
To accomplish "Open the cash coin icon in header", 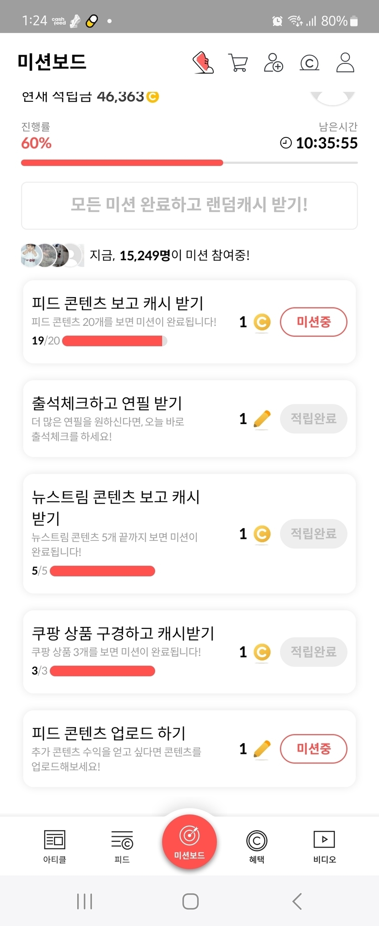I will point(309,63).
